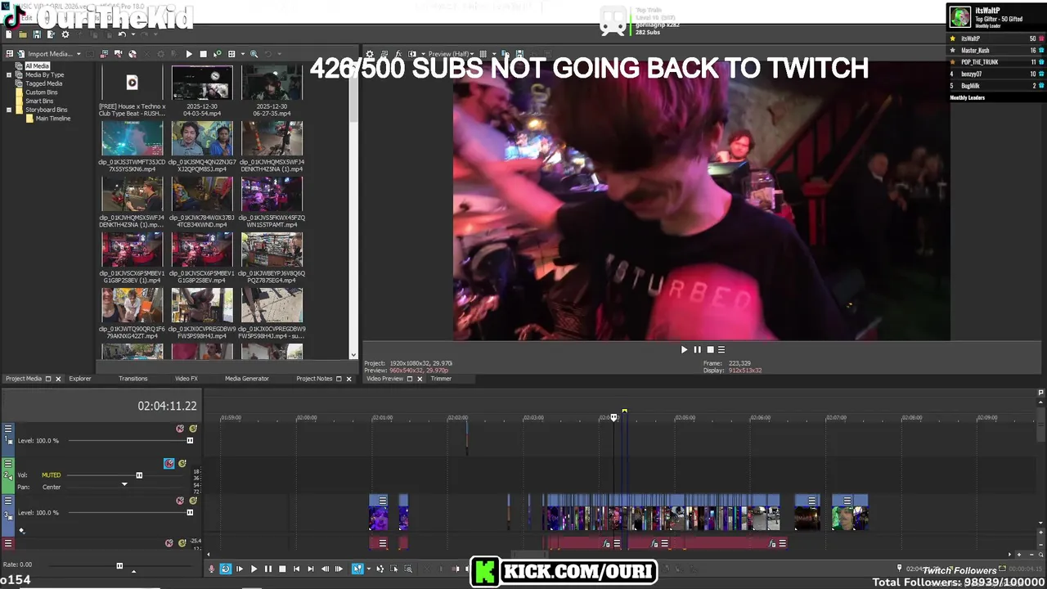Open the Views dropdown in Project Media
1047x589 pixels.
pyautogui.click(x=243, y=54)
